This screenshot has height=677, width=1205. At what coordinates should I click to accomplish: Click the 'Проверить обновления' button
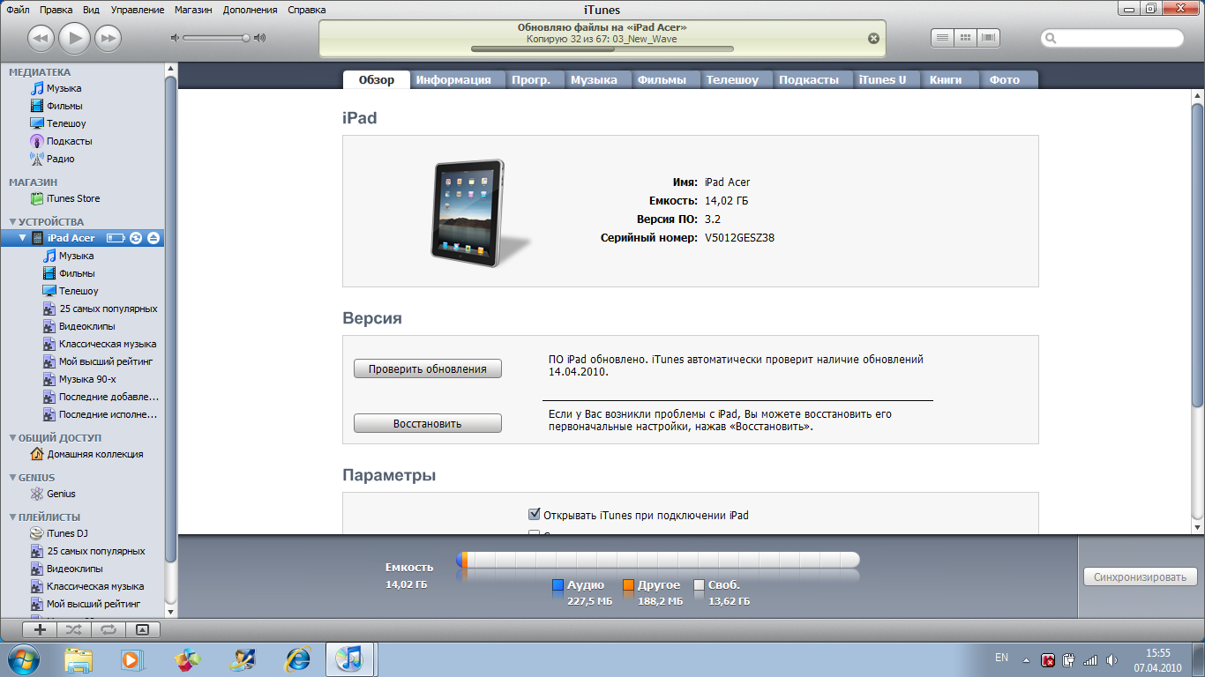coord(427,369)
